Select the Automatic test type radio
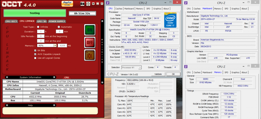The width and height of the screenshot is (261, 119). point(59,27)
